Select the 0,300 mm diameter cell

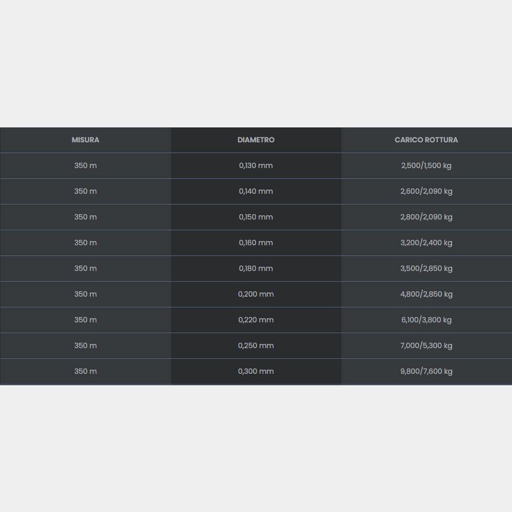[x=256, y=371]
